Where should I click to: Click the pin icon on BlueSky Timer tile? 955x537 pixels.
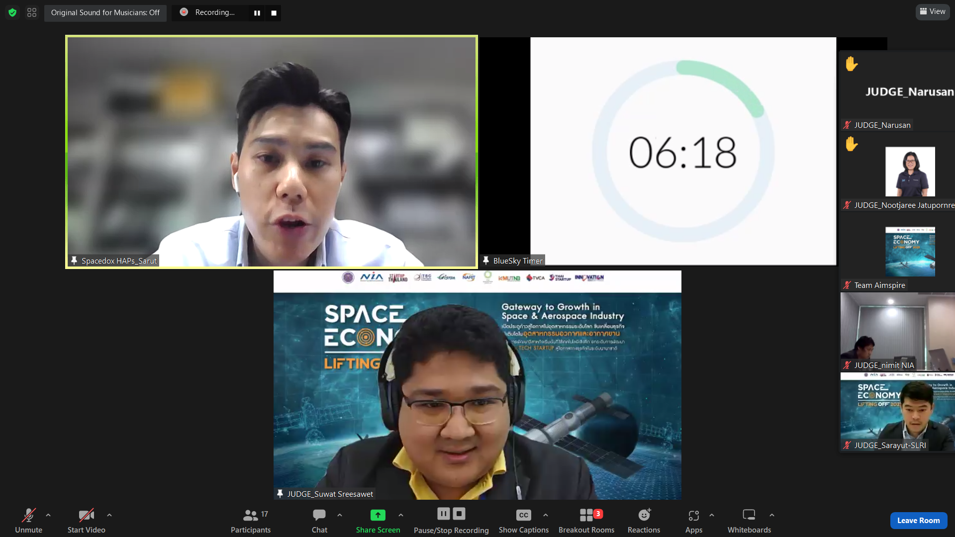(486, 261)
